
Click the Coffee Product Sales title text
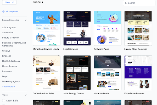pos(43,93)
